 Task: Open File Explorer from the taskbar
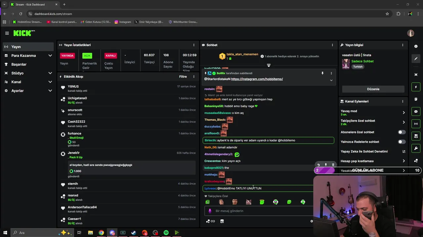click(90, 233)
